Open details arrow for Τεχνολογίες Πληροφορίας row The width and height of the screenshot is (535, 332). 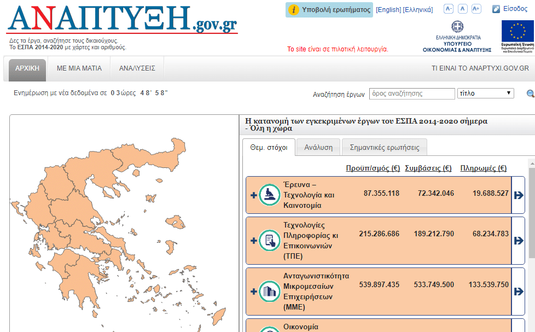pyautogui.click(x=518, y=241)
